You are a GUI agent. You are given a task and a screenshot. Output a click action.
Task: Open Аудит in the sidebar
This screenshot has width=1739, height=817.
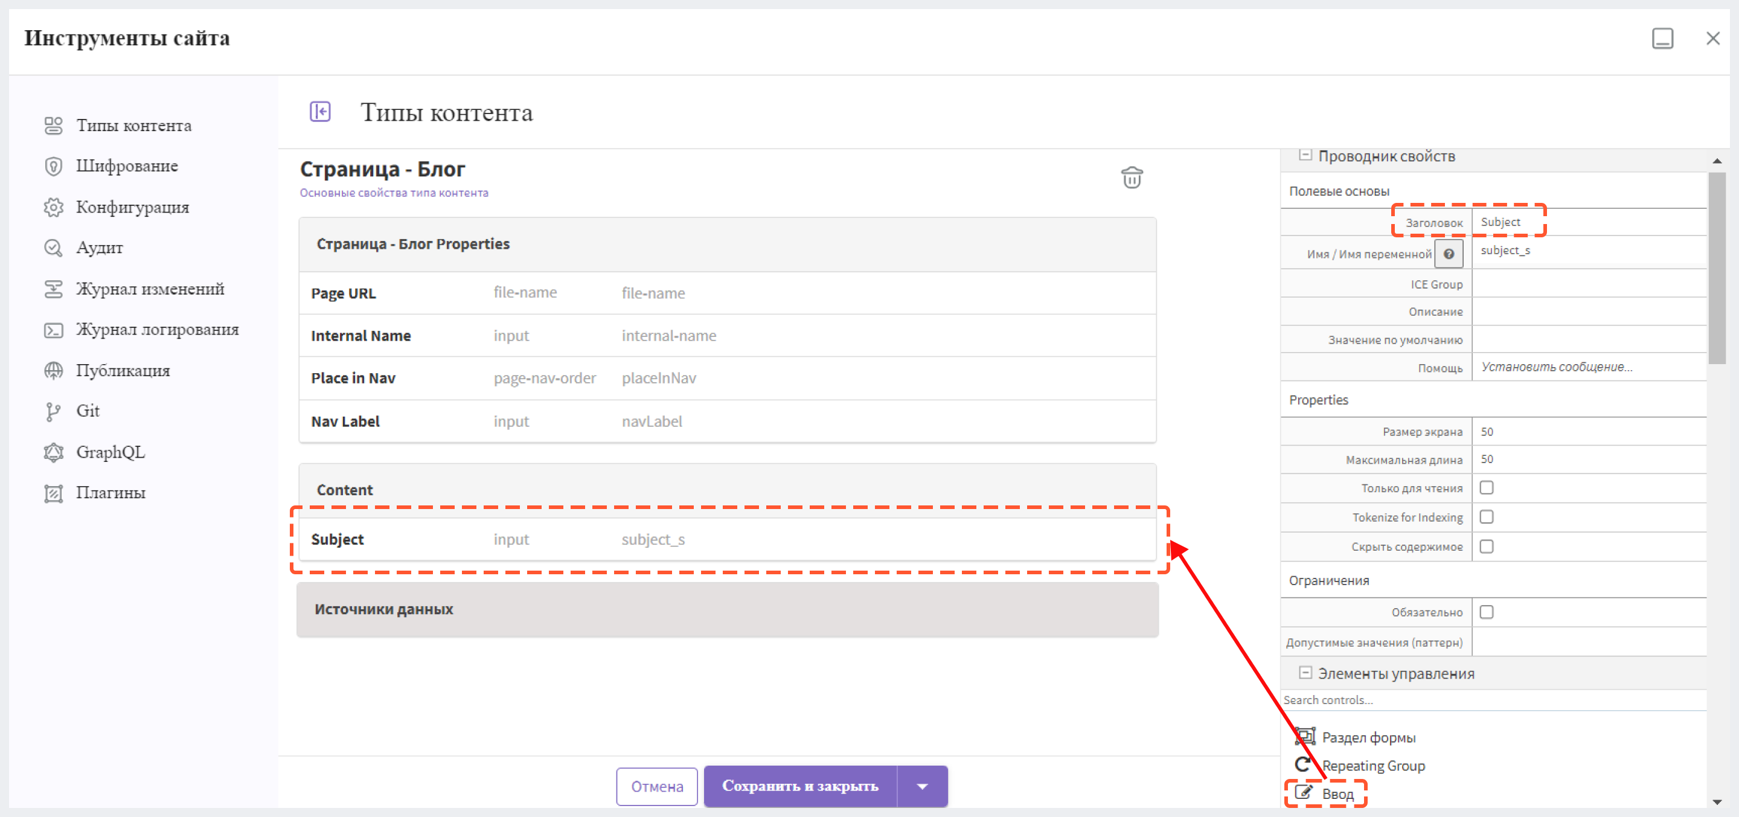(x=99, y=248)
